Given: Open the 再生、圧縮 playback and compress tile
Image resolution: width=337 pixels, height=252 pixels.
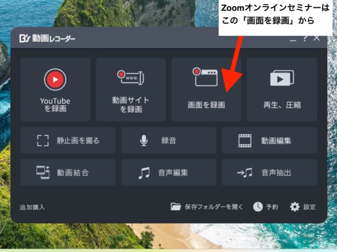Looking at the screenshot, I should pos(281,89).
